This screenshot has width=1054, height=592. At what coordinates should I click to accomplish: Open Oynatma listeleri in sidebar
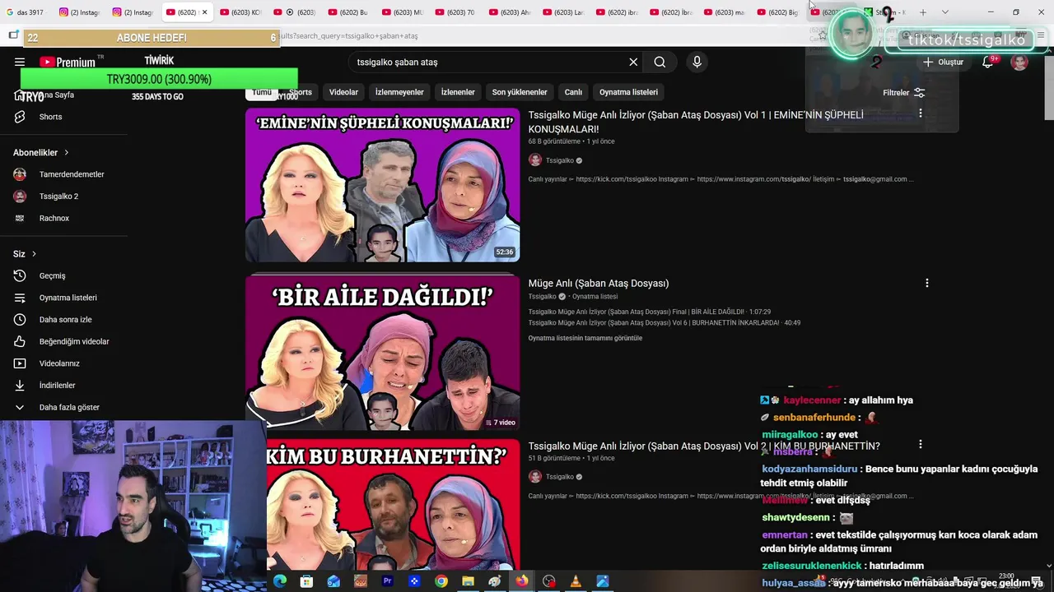(x=66, y=298)
